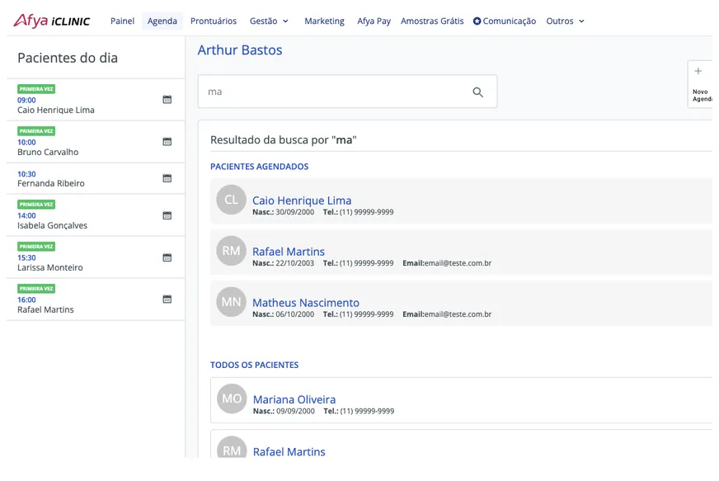Open Mariana Oliveira patient link
Viewport: 719px width, 481px height.
tap(294, 399)
